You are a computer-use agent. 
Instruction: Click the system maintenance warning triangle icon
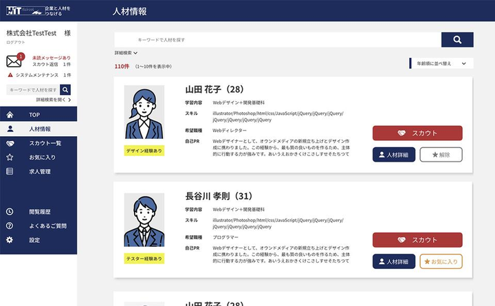(x=10, y=75)
